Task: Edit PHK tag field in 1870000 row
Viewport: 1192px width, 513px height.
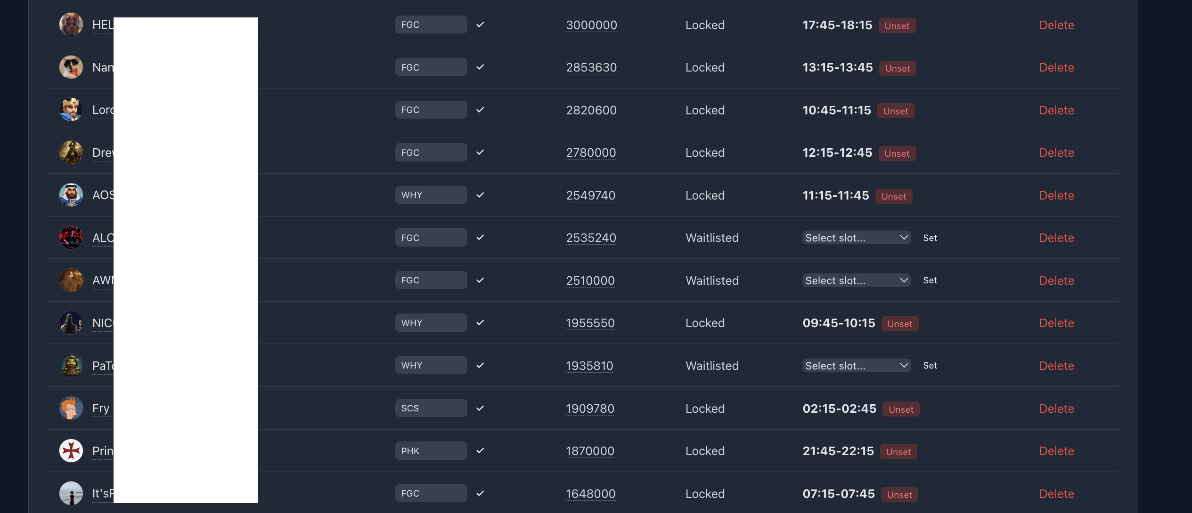Action: (x=431, y=450)
